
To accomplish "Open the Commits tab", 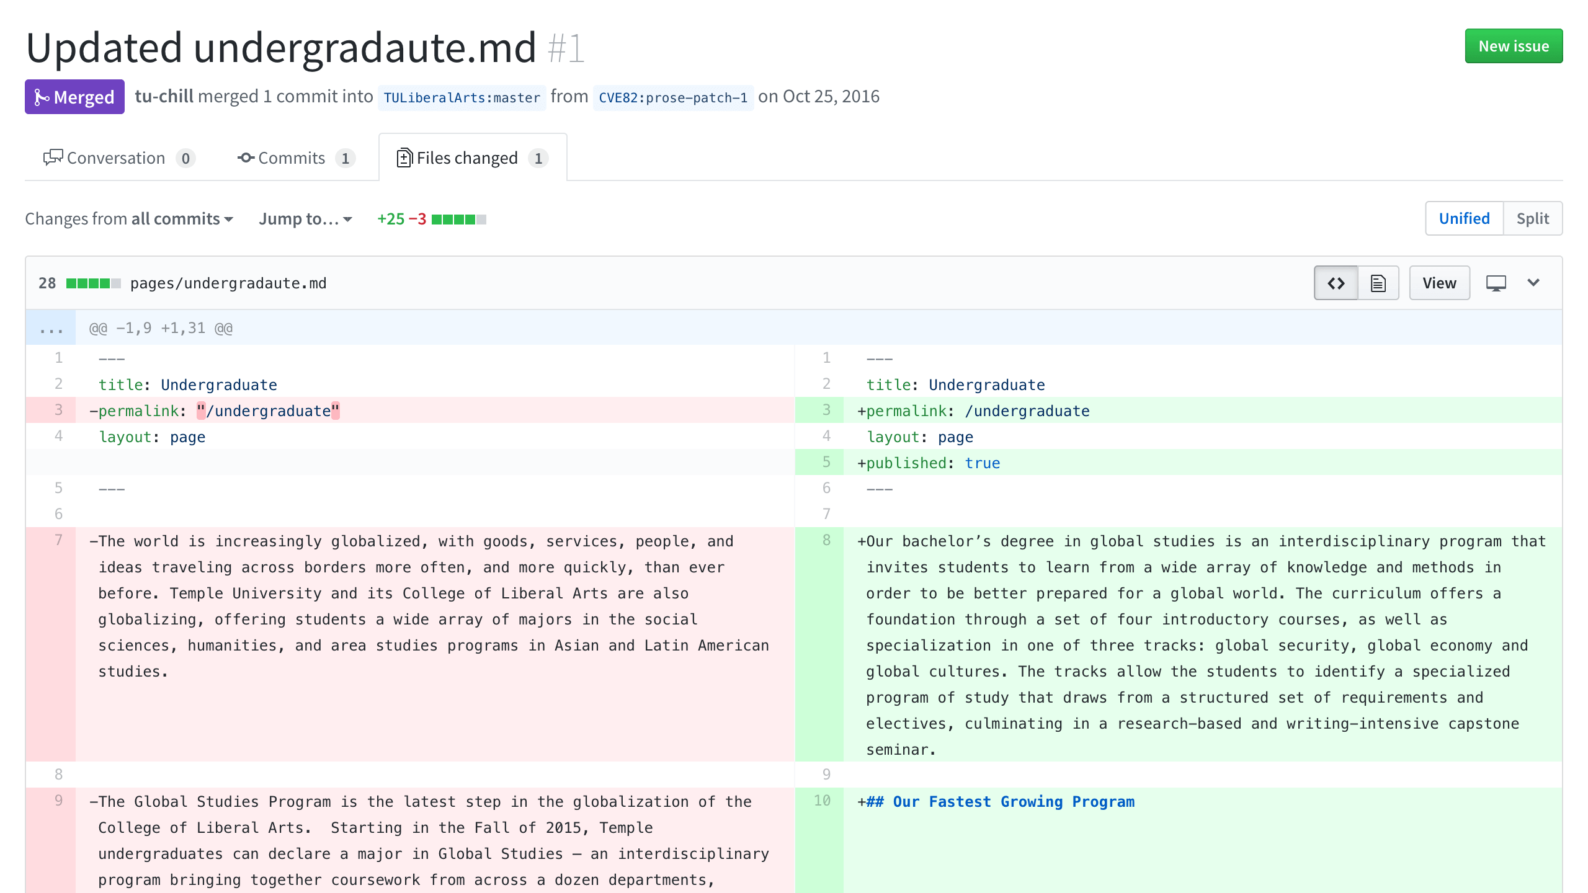I will click(x=297, y=158).
